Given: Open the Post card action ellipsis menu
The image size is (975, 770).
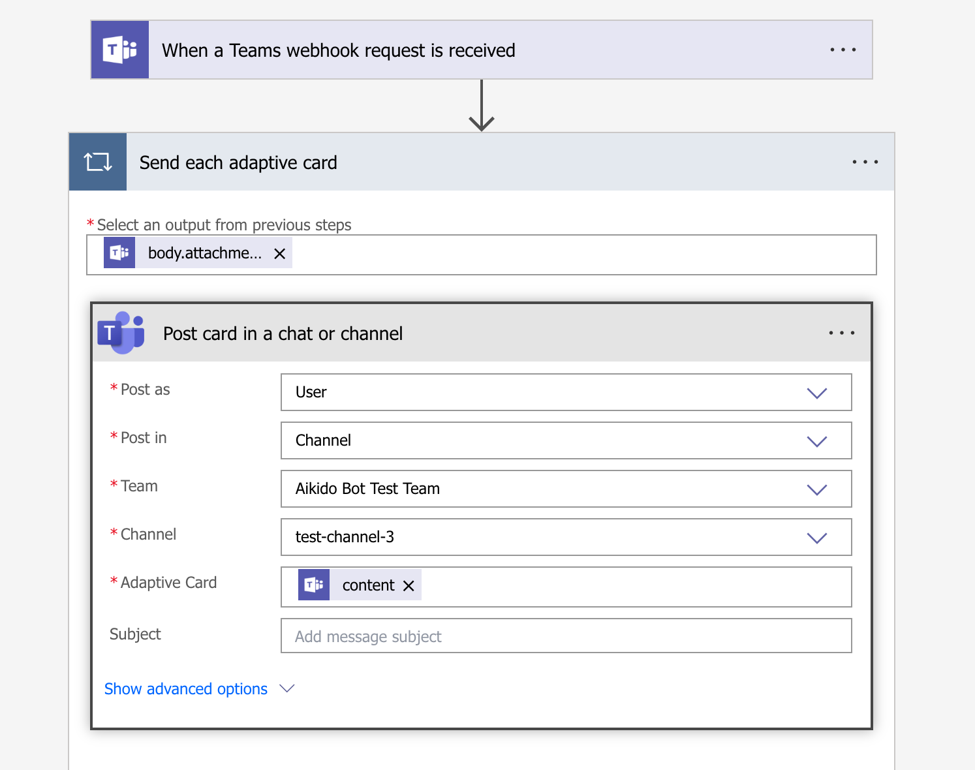Looking at the screenshot, I should coord(841,333).
